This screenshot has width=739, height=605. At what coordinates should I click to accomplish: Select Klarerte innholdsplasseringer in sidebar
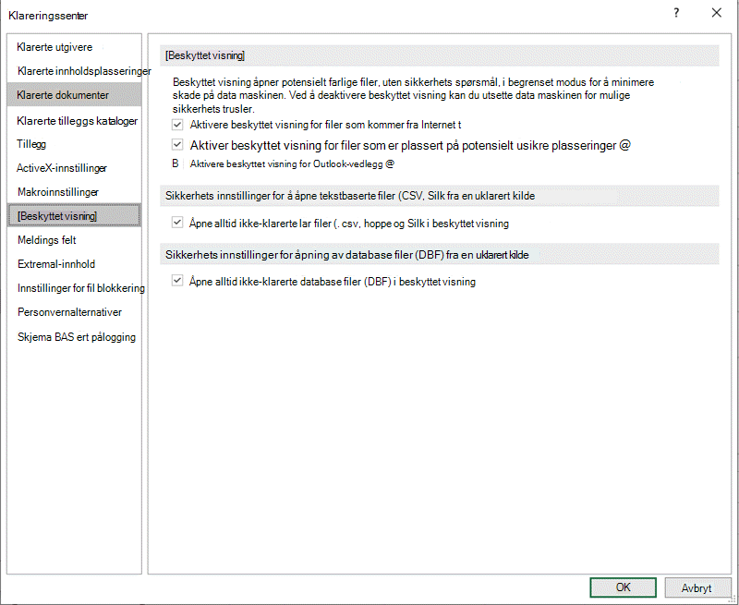74,71
